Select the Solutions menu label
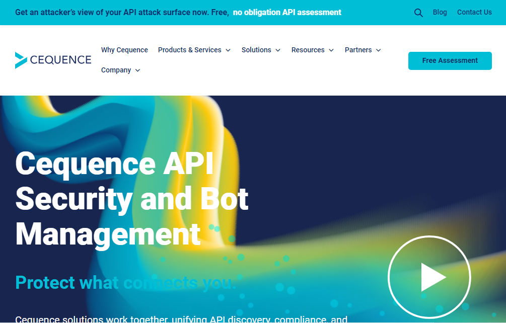This screenshot has width=506, height=323. tap(256, 50)
